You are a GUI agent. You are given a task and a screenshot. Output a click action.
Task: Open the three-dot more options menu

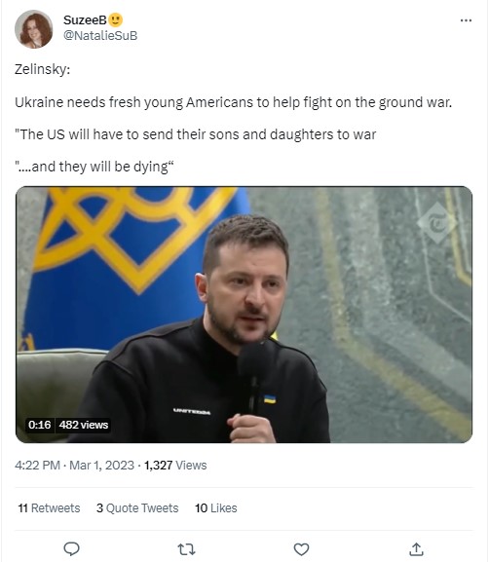click(466, 20)
